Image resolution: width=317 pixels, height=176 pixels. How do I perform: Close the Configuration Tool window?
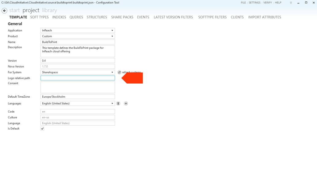[x=314, y=3]
